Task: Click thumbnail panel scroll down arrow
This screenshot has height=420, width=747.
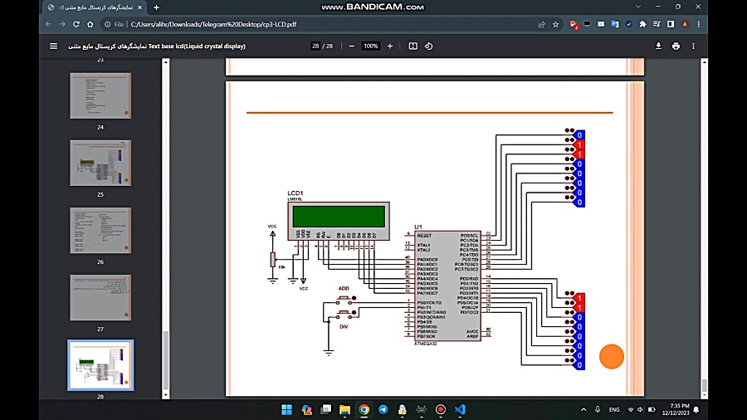Action: click(166, 395)
